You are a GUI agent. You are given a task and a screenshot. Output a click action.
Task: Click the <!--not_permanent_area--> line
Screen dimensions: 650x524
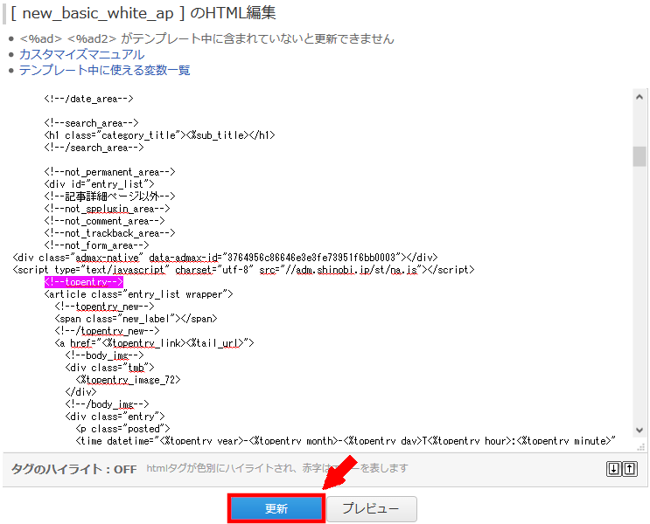109,172
